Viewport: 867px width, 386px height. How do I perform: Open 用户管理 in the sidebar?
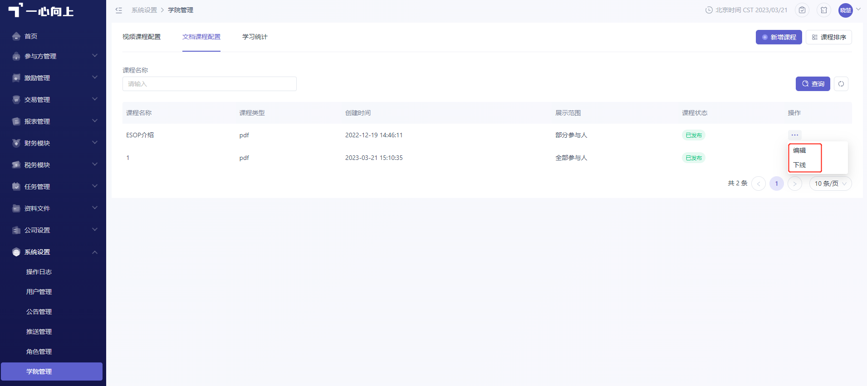pyautogui.click(x=39, y=292)
